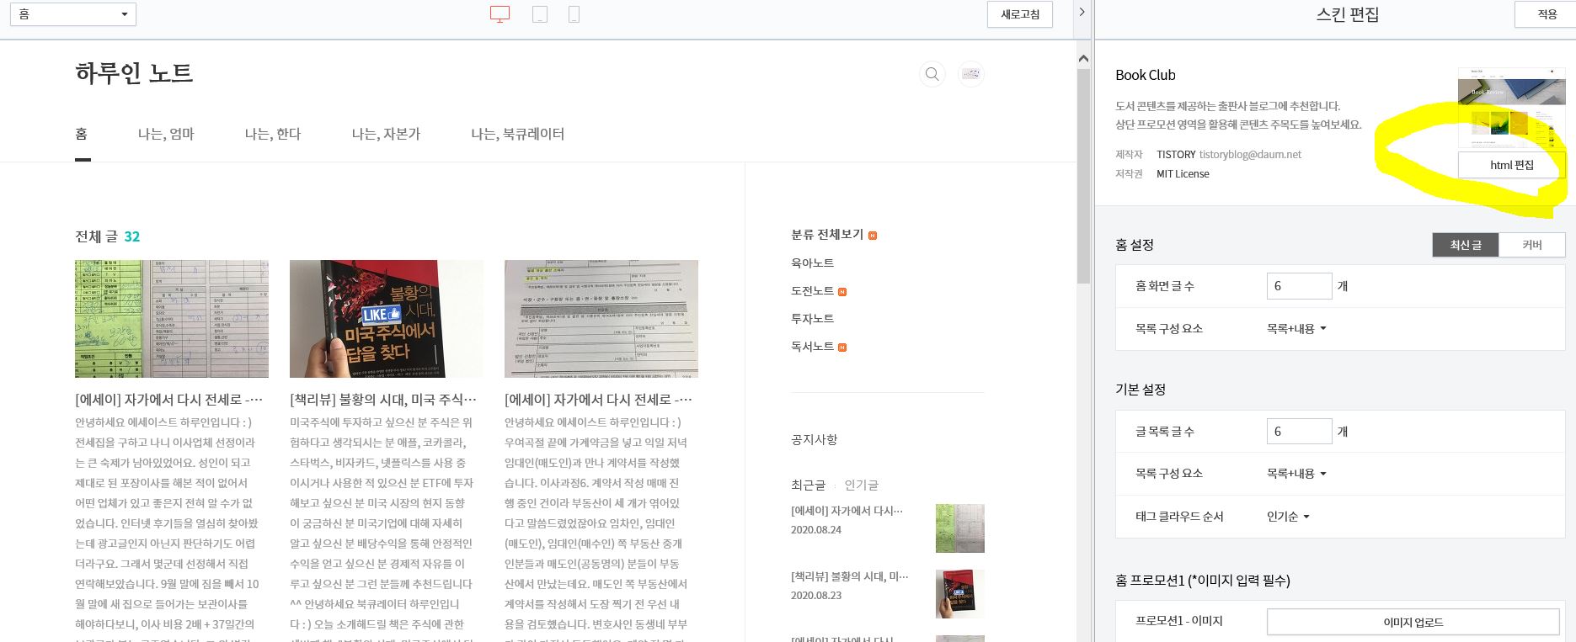
Task: Open 육아노트 category
Action: click(x=812, y=263)
